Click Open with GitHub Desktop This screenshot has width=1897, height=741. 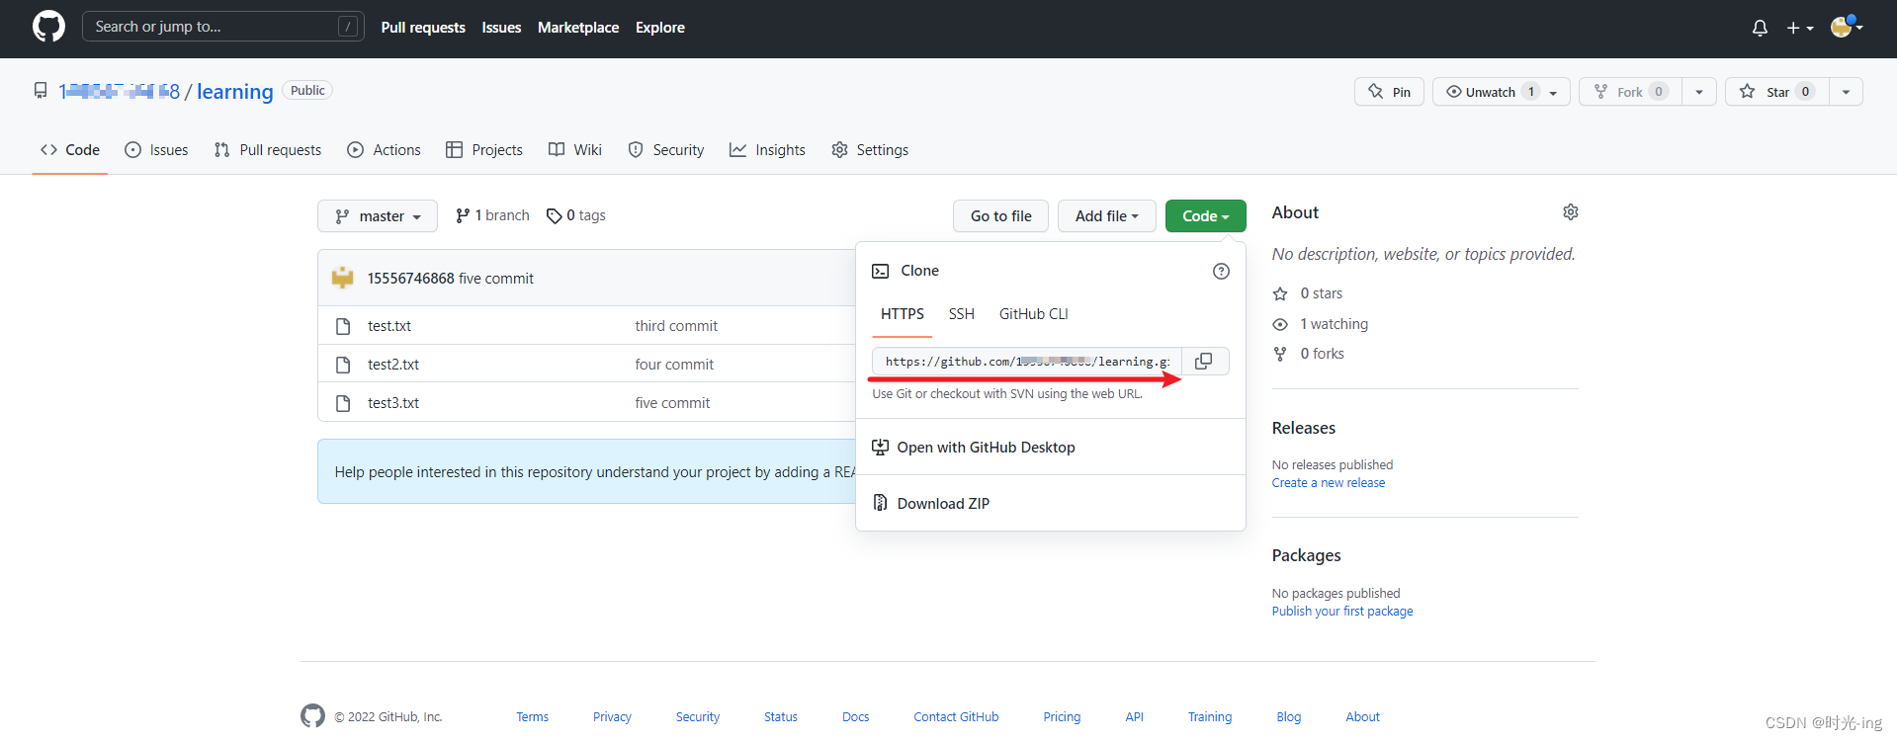(974, 448)
